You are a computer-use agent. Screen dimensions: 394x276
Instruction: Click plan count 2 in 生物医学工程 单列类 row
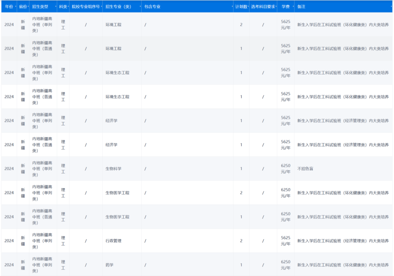241,193
